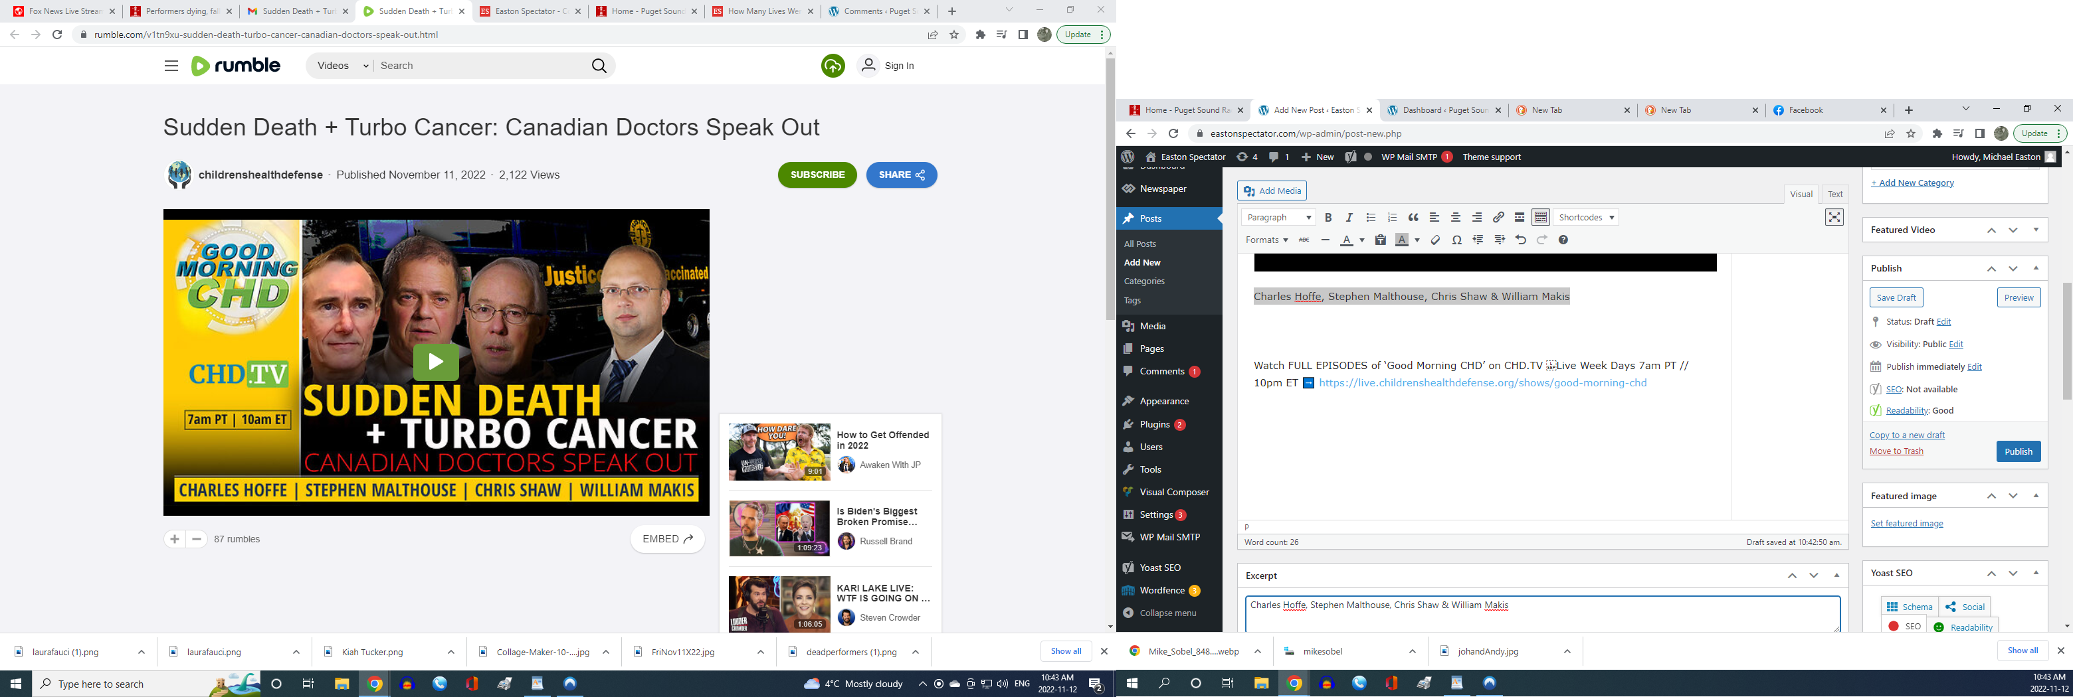Viewport: 2073px width, 697px height.
Task: Apply the text color A button
Action: [x=1346, y=240]
